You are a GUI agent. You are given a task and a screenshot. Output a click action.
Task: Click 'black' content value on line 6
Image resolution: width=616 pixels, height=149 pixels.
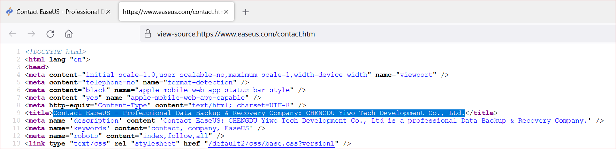pos(96,90)
